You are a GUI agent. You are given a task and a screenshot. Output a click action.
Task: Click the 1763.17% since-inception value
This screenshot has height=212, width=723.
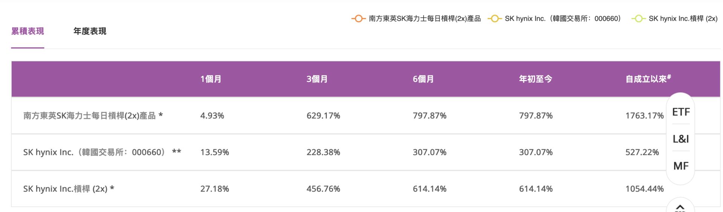[644, 116]
